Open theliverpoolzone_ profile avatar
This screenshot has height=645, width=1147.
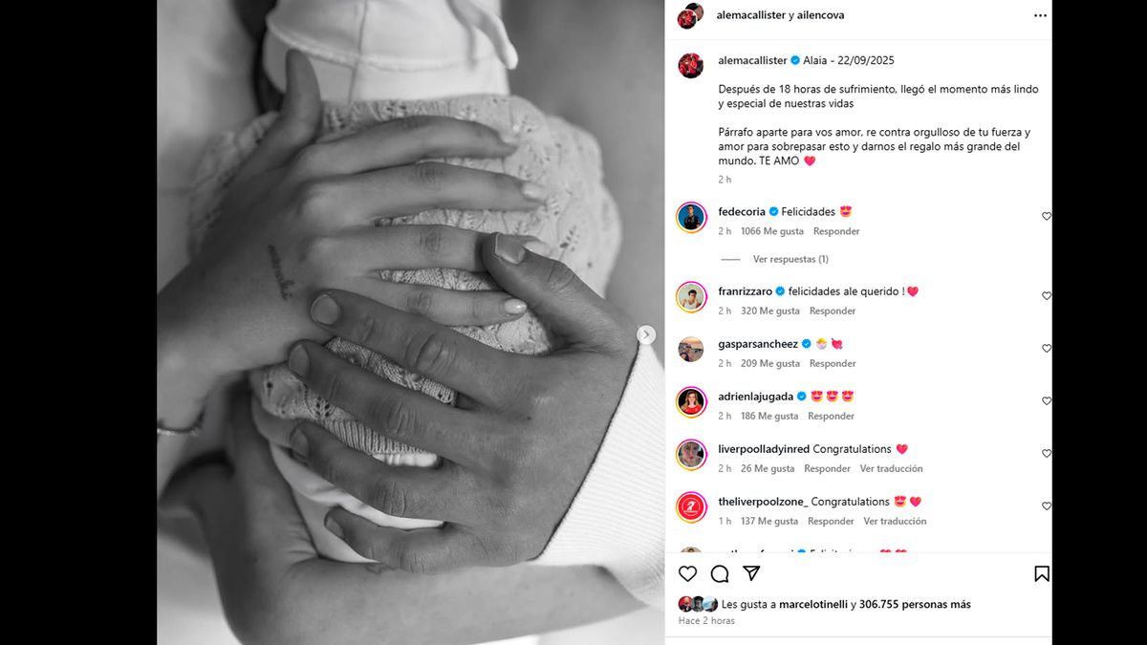[x=691, y=507]
